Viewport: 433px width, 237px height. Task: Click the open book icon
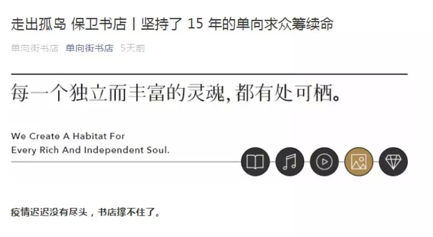point(255,162)
